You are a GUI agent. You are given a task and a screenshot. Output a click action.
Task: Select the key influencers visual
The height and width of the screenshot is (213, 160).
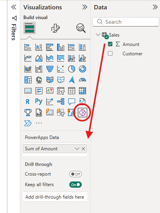point(50,102)
